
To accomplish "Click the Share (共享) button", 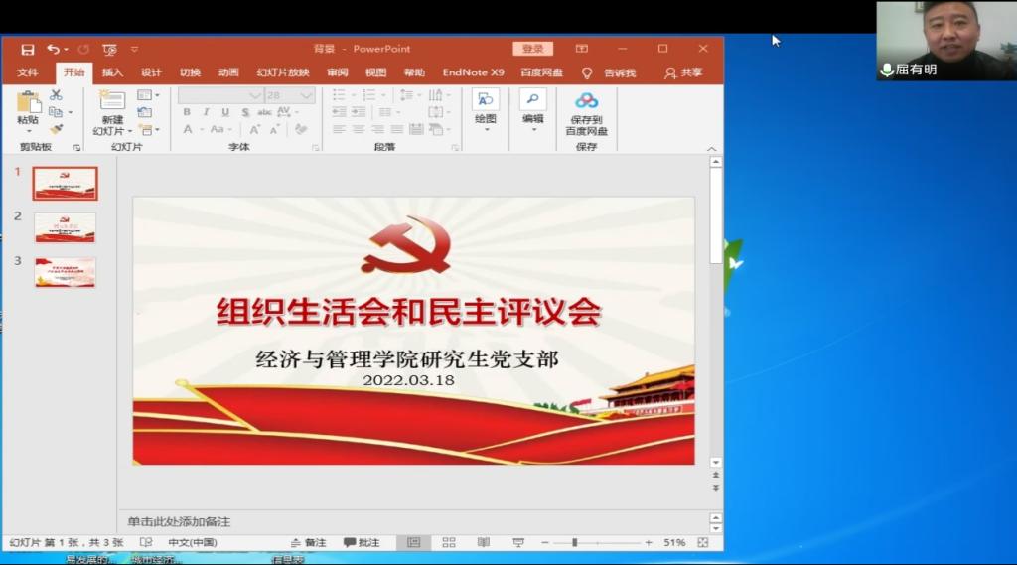I will click(683, 72).
